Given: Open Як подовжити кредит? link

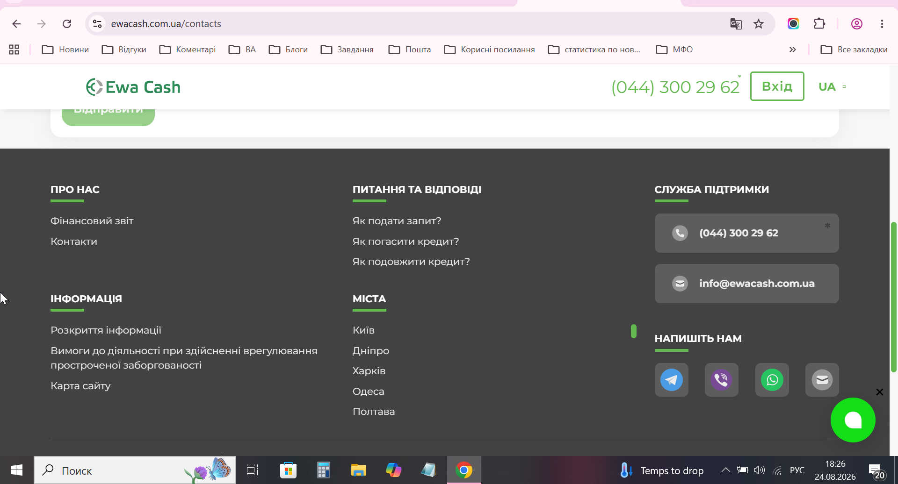Looking at the screenshot, I should pyautogui.click(x=411, y=262).
